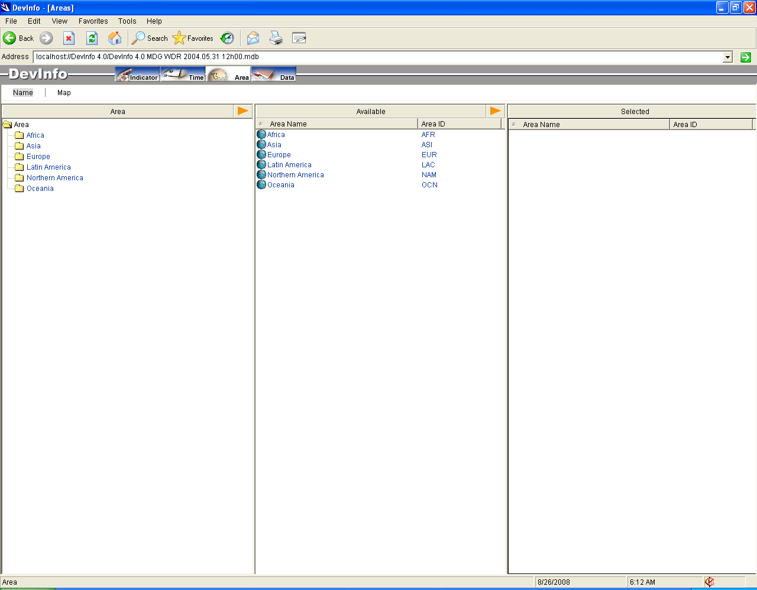Screen dimensions: 757x590
Task: Open Search with the magnifier icon
Action: point(138,38)
